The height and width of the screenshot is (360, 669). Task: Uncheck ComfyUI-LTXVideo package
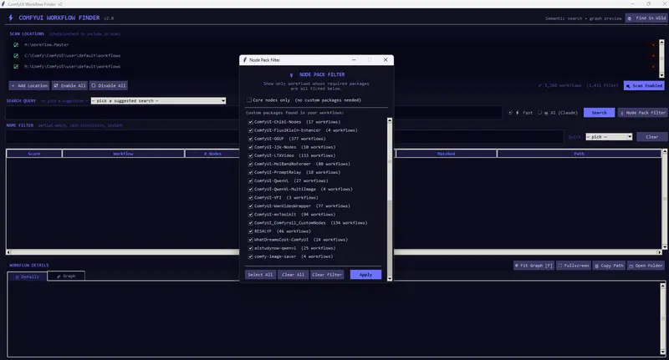click(x=250, y=155)
